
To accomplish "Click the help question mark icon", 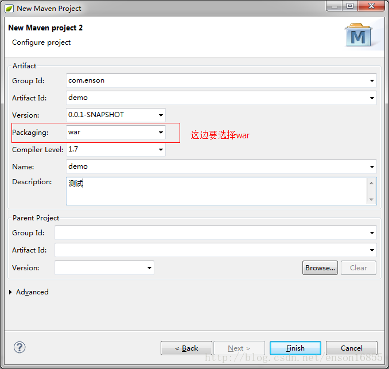I will [20, 347].
